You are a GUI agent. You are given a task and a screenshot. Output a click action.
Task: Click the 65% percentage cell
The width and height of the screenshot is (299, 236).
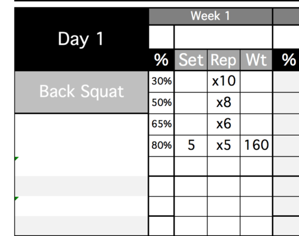coord(161,124)
